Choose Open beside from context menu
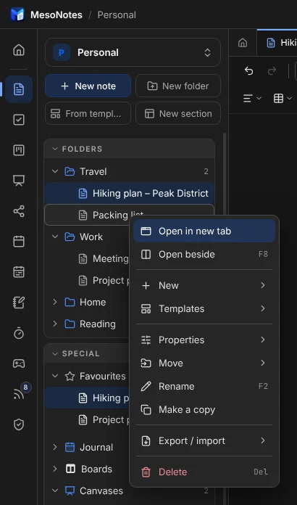 [x=204, y=255]
